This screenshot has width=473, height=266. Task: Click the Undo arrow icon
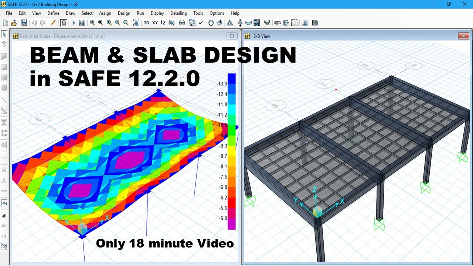[x=34, y=23]
